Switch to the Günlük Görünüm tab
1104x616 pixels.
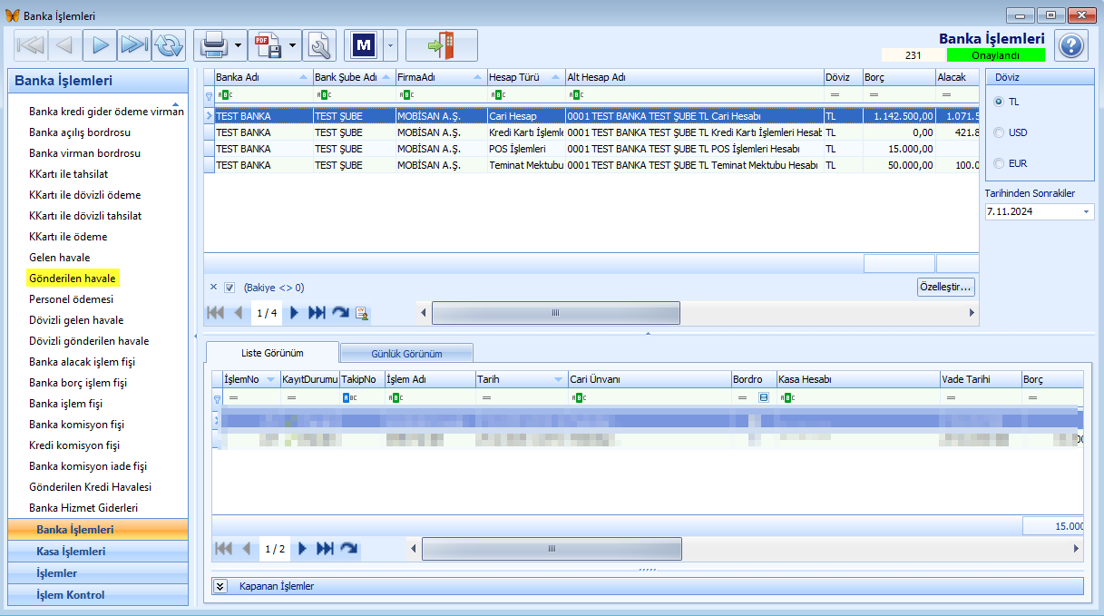point(406,353)
